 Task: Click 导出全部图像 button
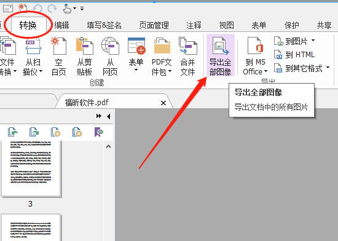pos(221,55)
